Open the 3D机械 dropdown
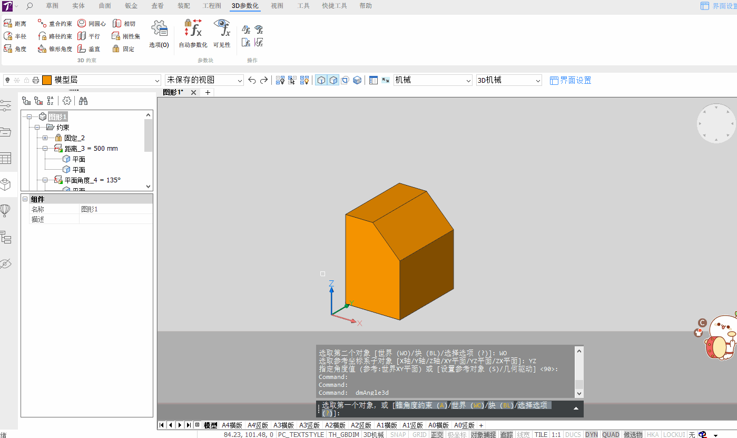The image size is (737, 438). [x=538, y=81]
